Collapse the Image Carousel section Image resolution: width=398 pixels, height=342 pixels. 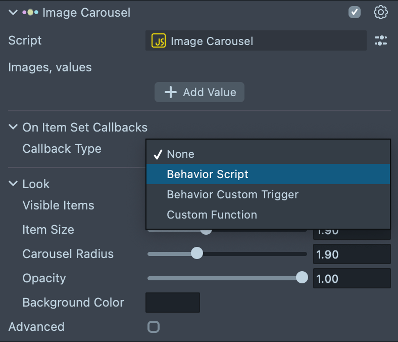[x=13, y=13]
